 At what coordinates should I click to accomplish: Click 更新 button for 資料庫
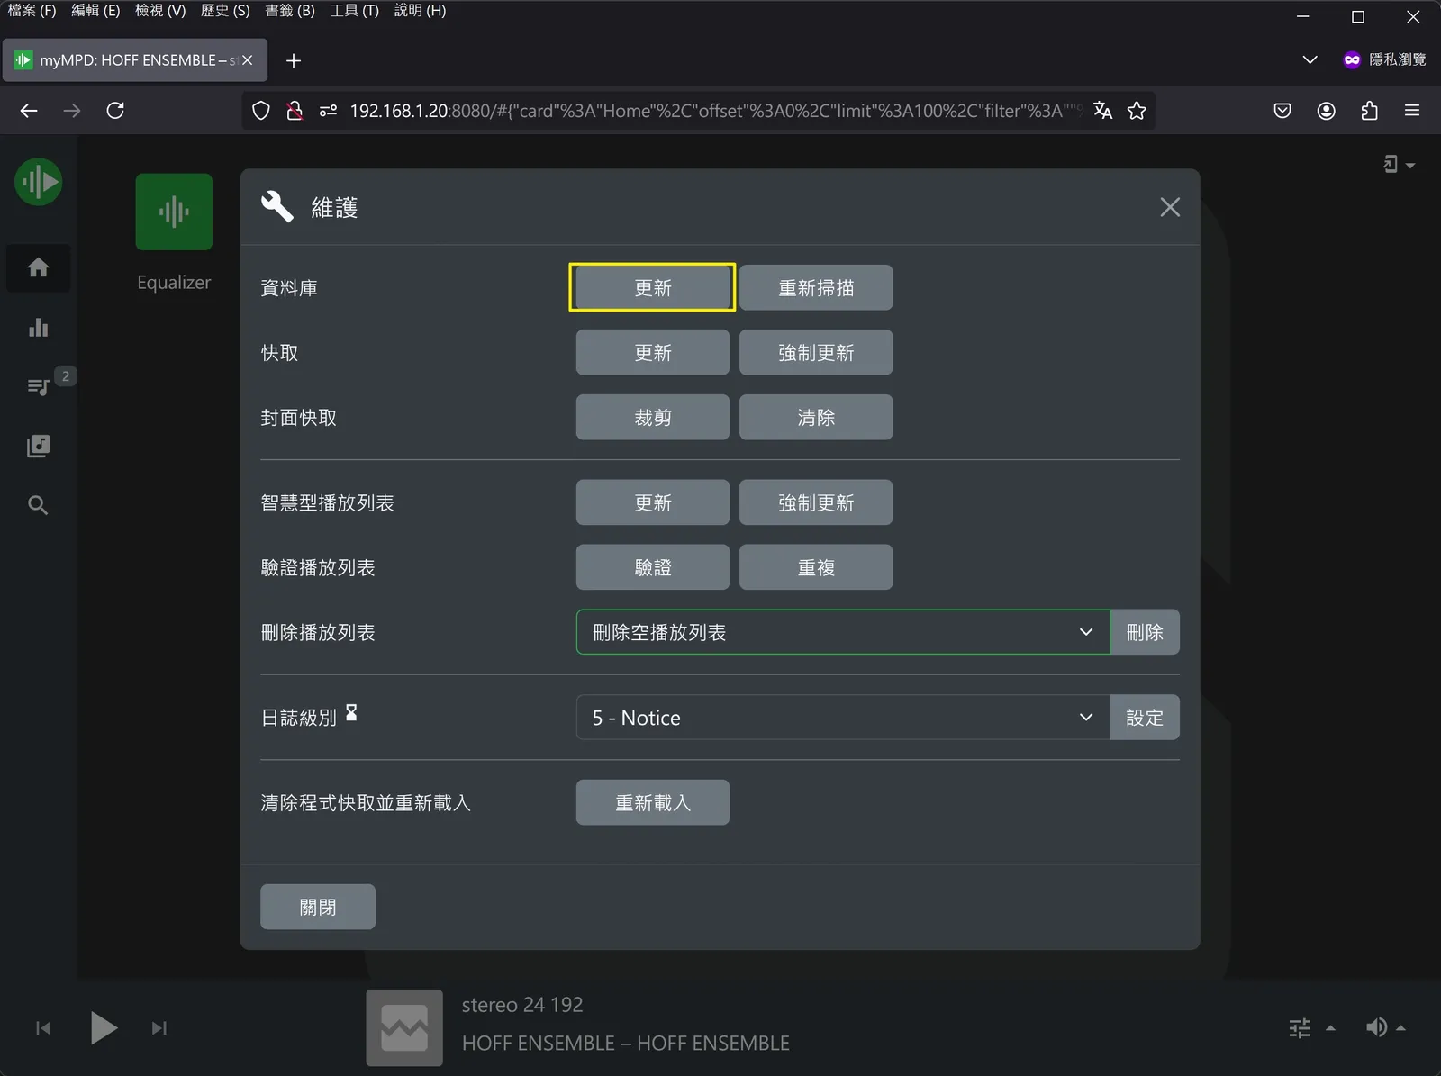point(652,287)
